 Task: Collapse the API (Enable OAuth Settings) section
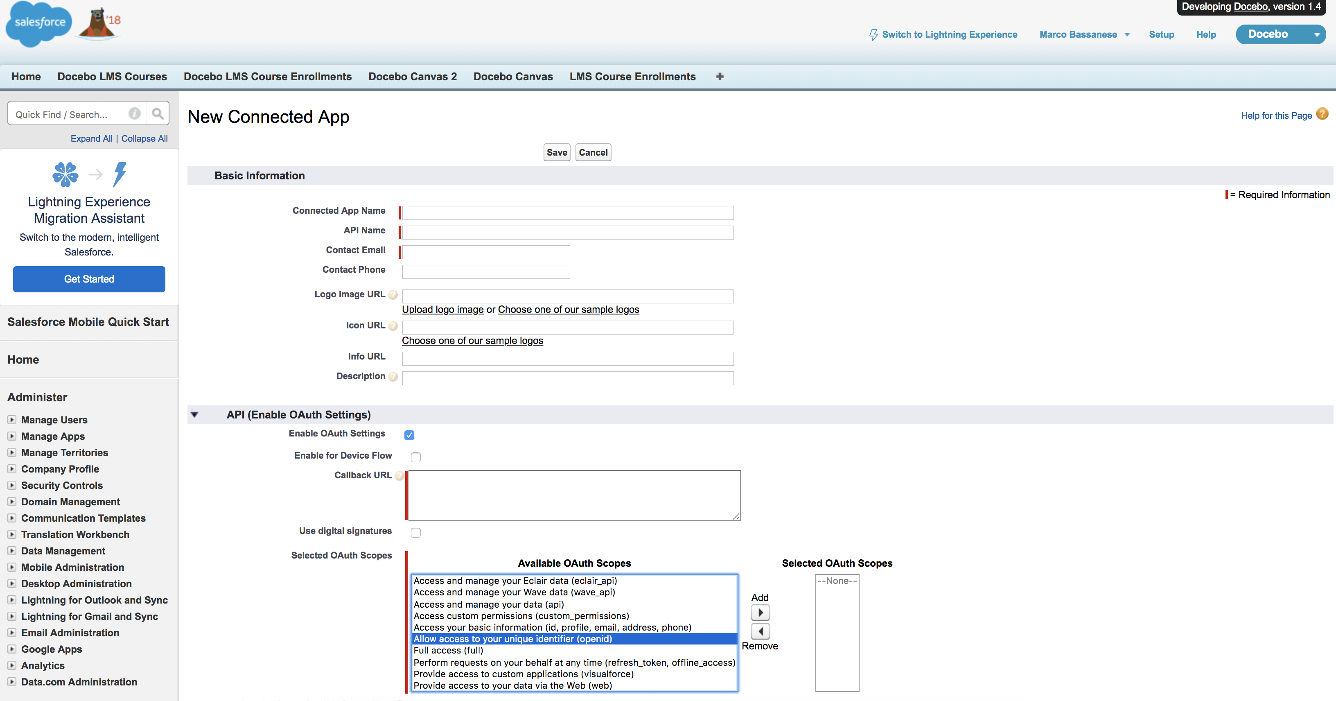[194, 415]
